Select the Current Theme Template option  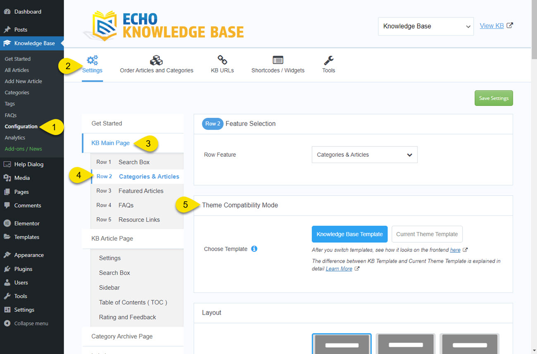427,234
